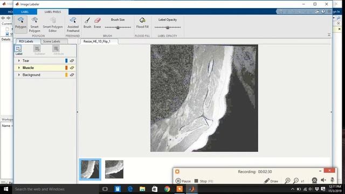Mute the recorder speaker icon
Image resolution: width=345 pixels, height=194 pixels.
point(323,181)
